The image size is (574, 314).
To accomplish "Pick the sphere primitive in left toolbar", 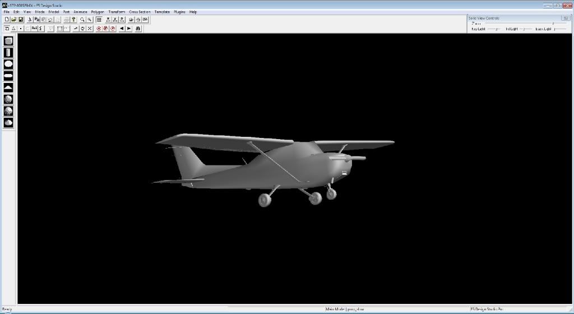I will point(8,64).
